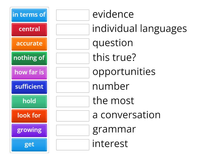Viewport: 214px width, 160px height.
Task: Click the blank box beside 'question'
Action: tap(72, 44)
